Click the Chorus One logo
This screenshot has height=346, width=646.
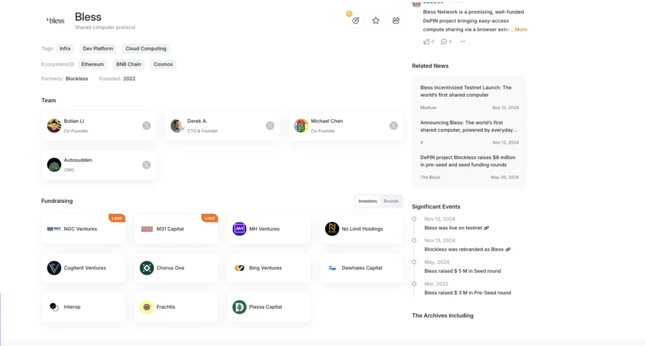click(146, 268)
